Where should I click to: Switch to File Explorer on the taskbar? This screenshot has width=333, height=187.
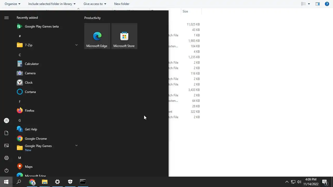tap(45, 182)
